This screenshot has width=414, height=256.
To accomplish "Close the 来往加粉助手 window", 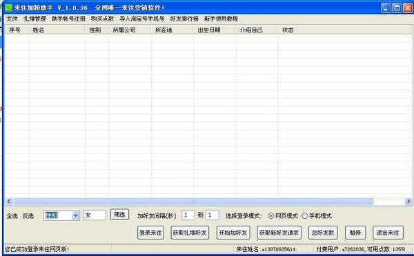I will tap(408, 8).
